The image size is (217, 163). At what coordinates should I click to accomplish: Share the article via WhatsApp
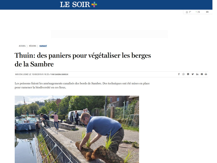tap(183, 74)
